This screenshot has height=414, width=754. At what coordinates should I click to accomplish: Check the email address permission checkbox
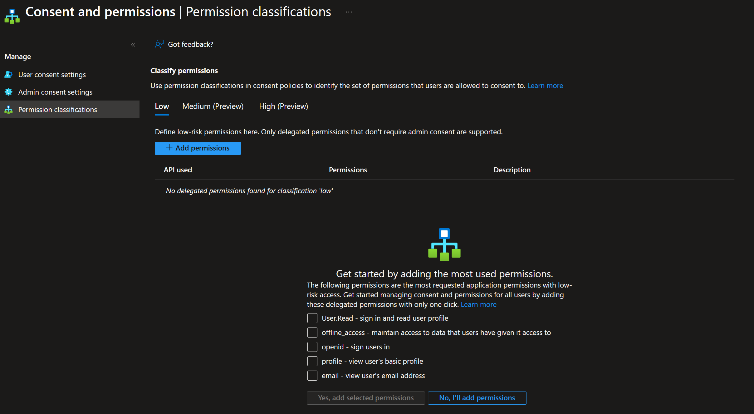point(312,376)
